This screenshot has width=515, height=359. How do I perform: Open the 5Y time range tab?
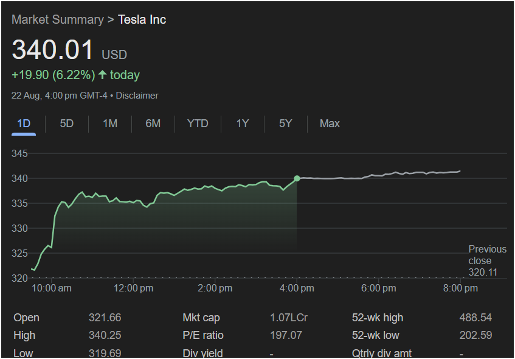(x=286, y=124)
